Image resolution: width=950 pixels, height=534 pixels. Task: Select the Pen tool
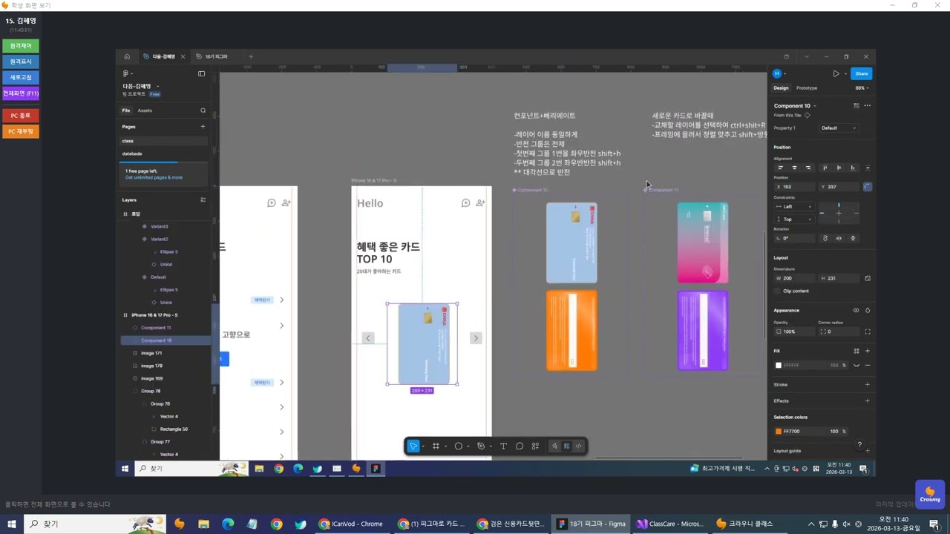click(481, 446)
